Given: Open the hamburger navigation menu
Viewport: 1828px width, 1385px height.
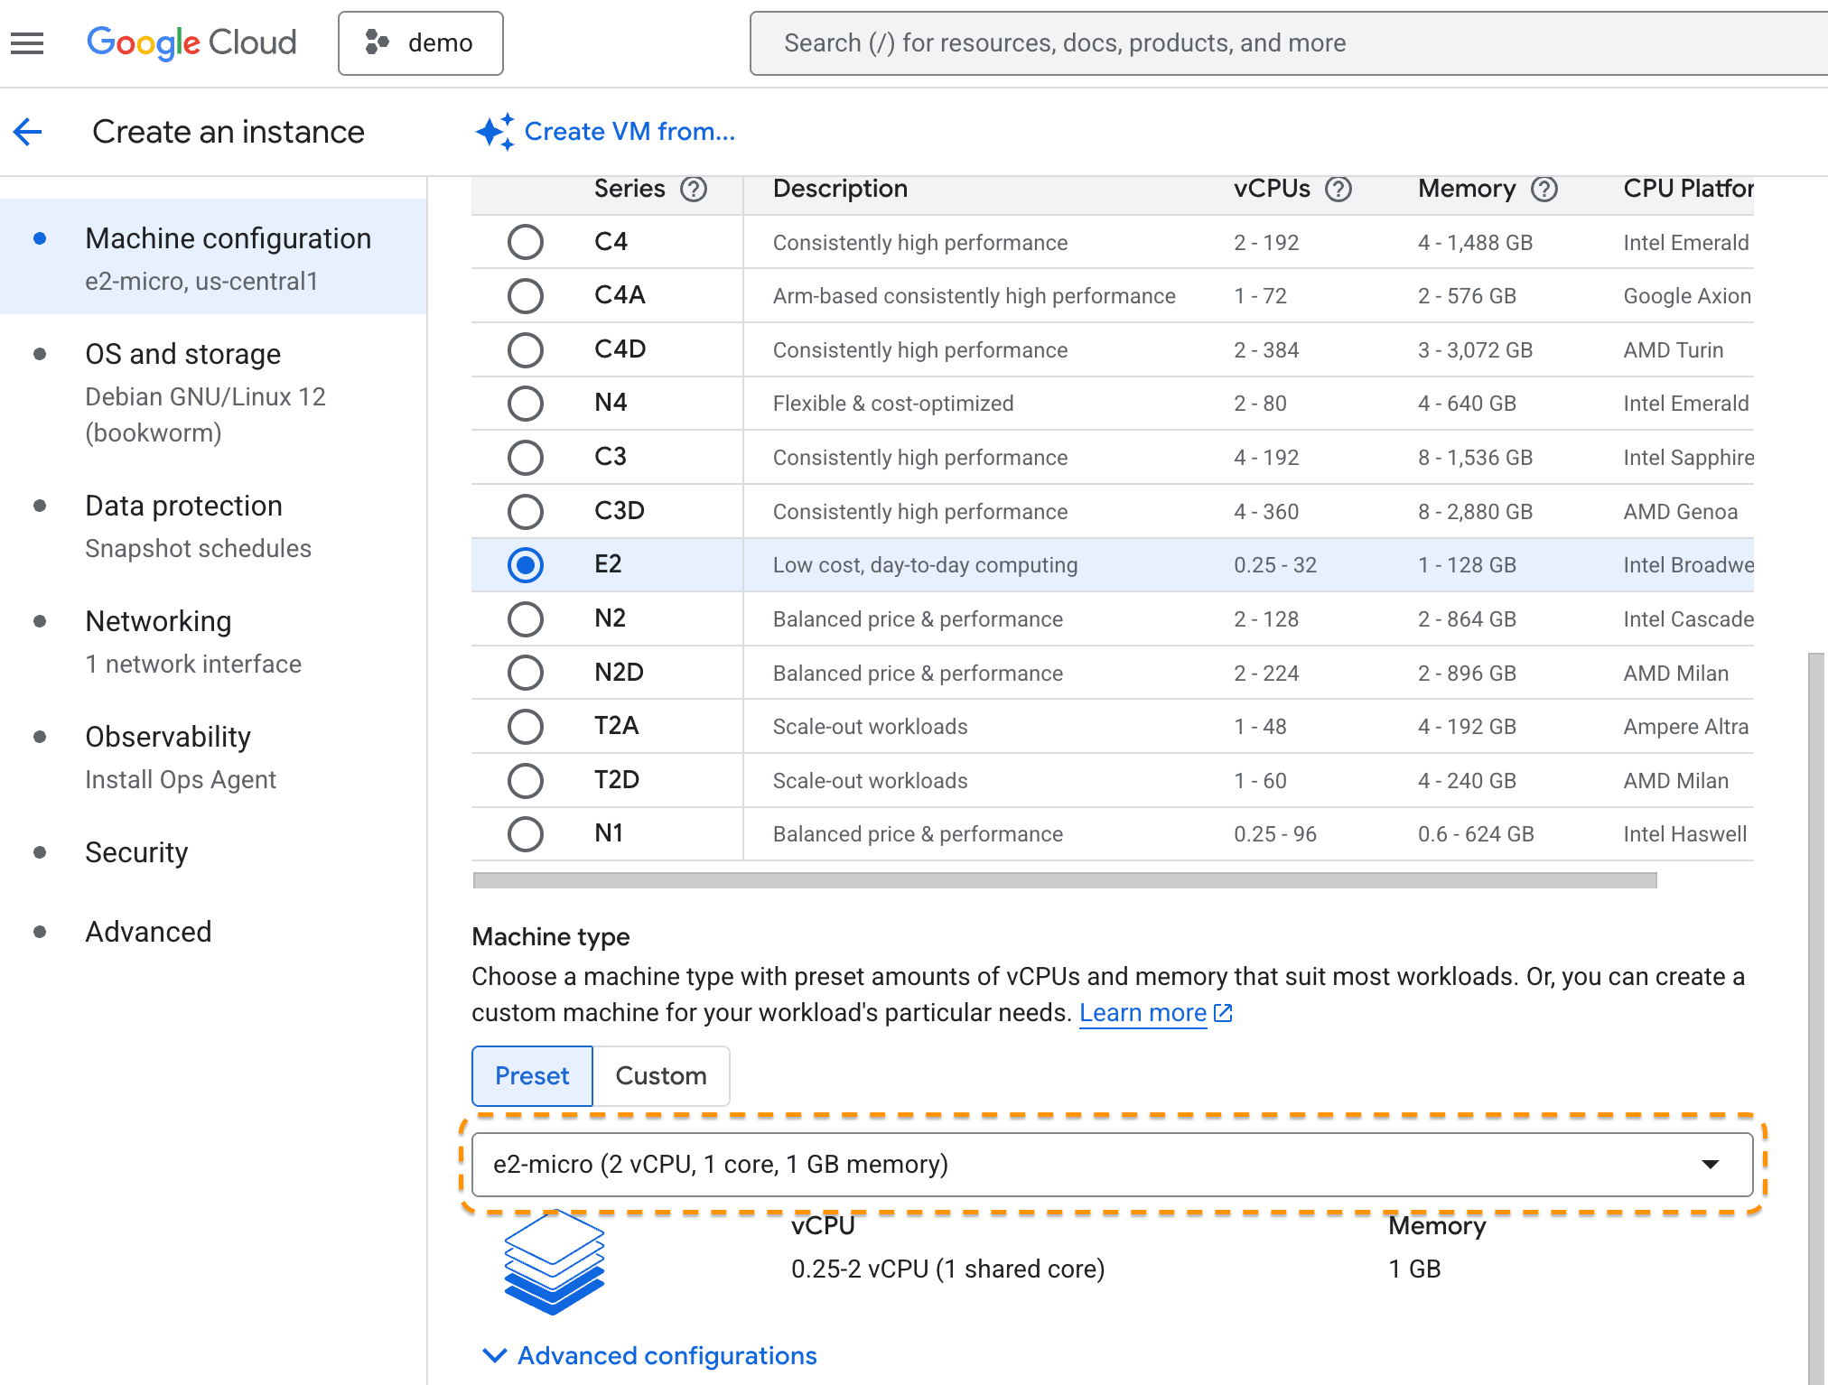Looking at the screenshot, I should 27,42.
